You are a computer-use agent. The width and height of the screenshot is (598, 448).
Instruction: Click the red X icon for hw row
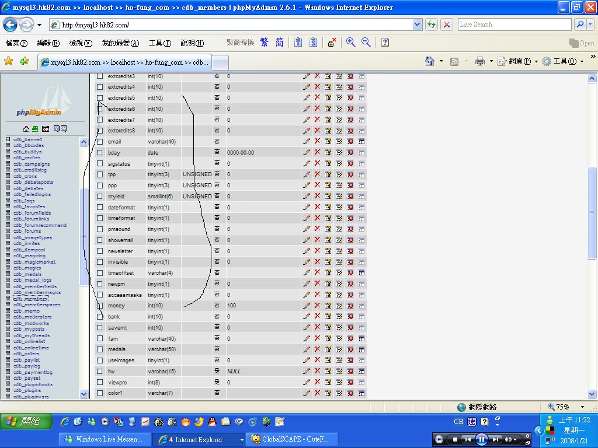[317, 371]
